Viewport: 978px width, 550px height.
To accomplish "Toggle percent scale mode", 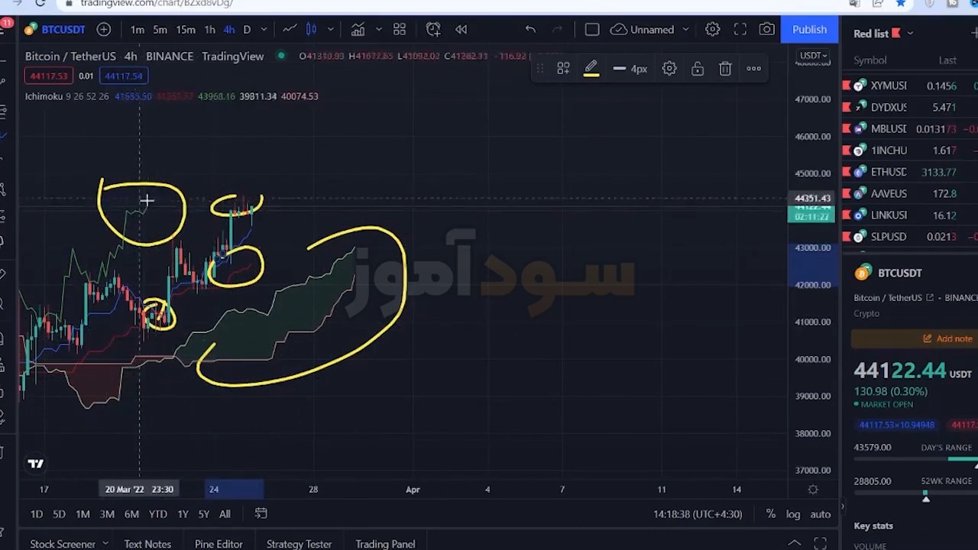I will (771, 514).
